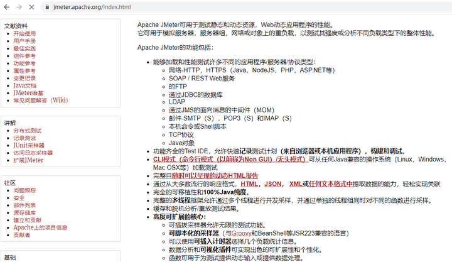Screen dimensions: 452x262
Task: Open the 安全 community link
Action: coord(19,198)
